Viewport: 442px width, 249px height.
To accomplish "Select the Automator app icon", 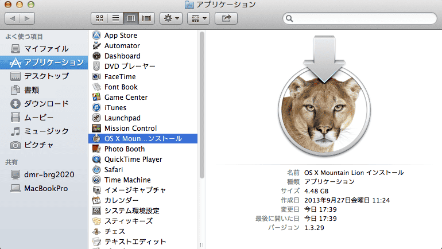I will click(x=96, y=45).
